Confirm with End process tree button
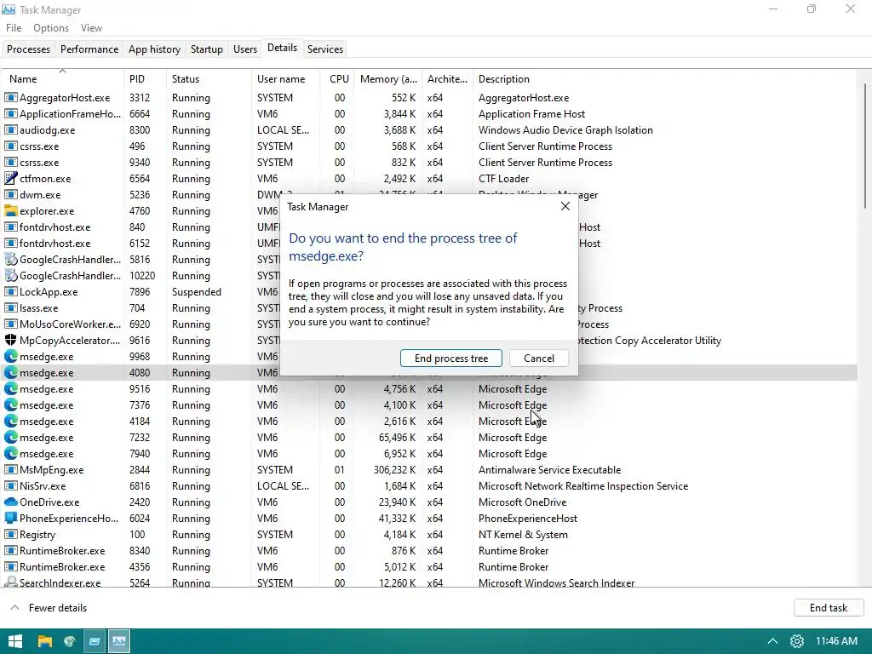 point(451,359)
